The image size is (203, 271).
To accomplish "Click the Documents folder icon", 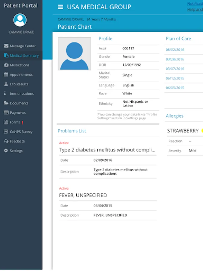I will click(x=6, y=103).
